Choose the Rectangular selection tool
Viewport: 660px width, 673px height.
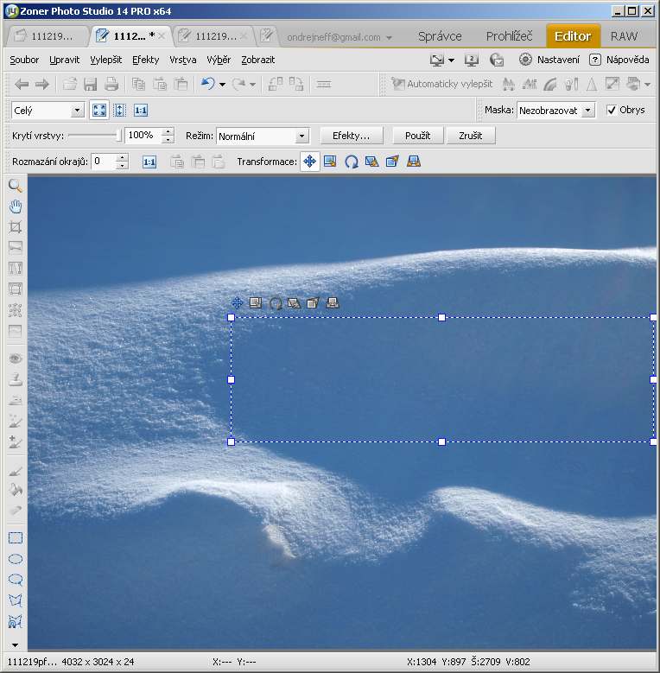pyautogui.click(x=15, y=538)
